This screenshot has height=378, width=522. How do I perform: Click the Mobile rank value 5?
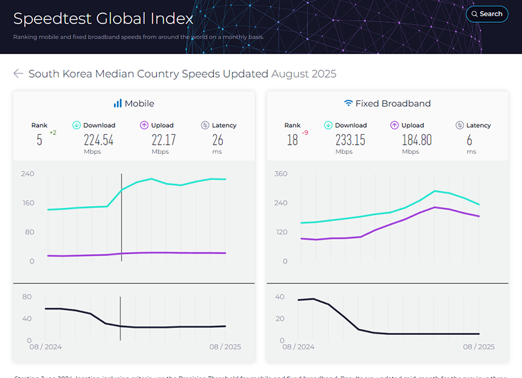coord(39,139)
